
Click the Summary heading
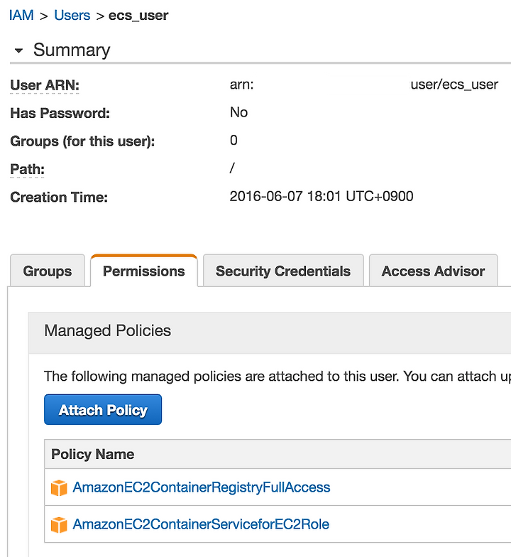[72, 50]
